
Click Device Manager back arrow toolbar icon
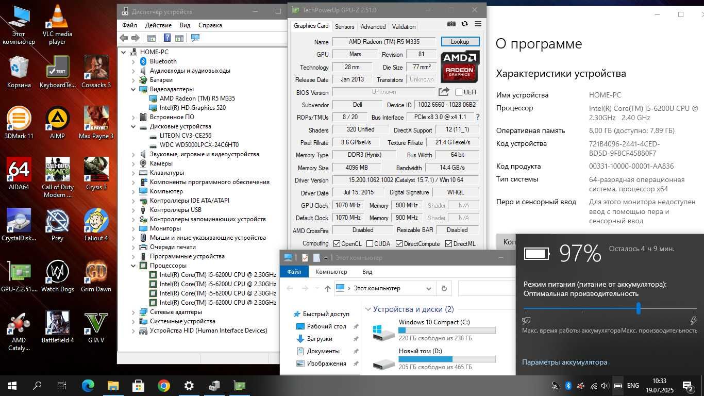124,38
